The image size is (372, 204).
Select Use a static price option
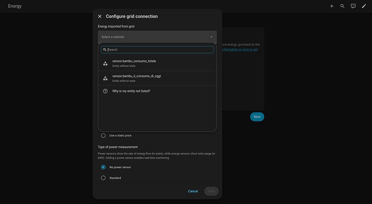click(x=103, y=135)
